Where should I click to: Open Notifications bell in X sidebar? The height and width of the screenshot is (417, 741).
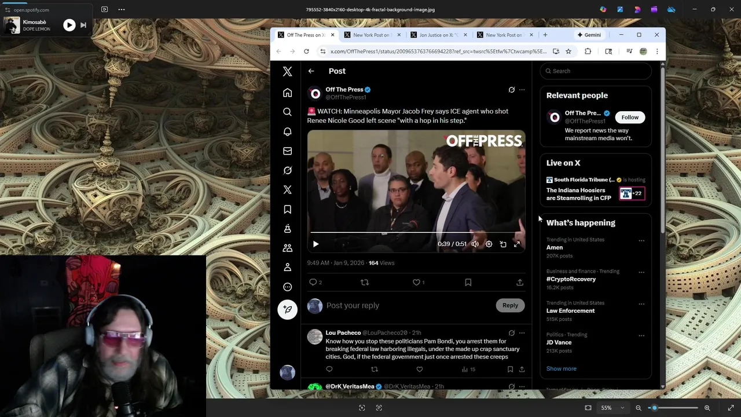click(x=287, y=131)
